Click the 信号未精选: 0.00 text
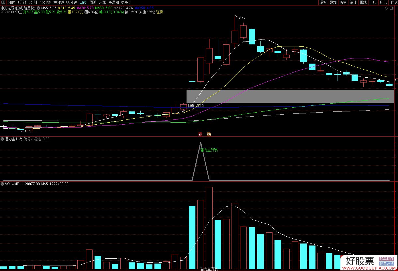The width and height of the screenshot is (398, 271). (x=36, y=139)
